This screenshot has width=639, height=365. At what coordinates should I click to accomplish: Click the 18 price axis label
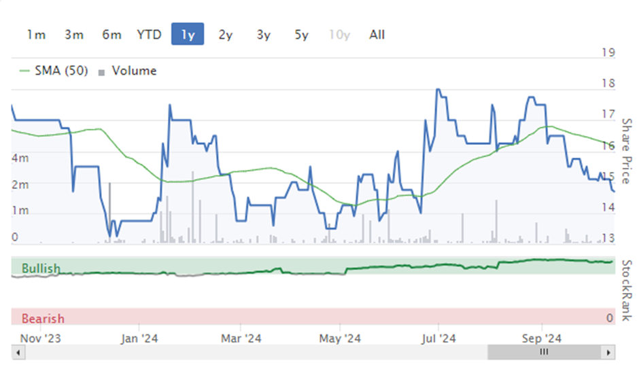[x=608, y=83]
